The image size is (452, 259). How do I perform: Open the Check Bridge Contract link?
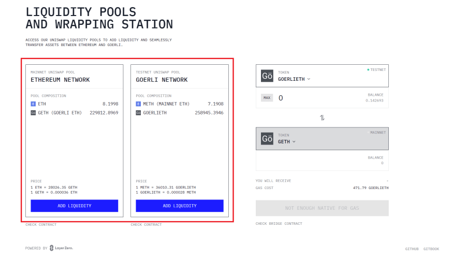click(279, 224)
